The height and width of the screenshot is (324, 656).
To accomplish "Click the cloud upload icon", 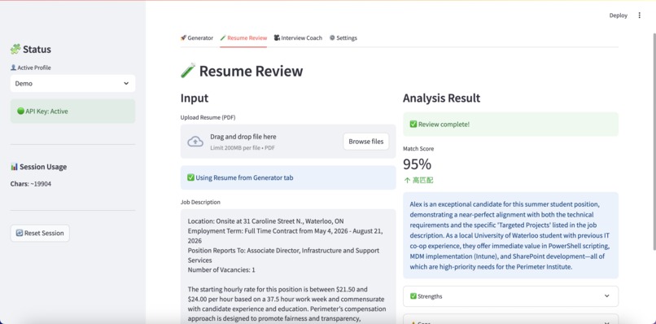I will click(195, 142).
